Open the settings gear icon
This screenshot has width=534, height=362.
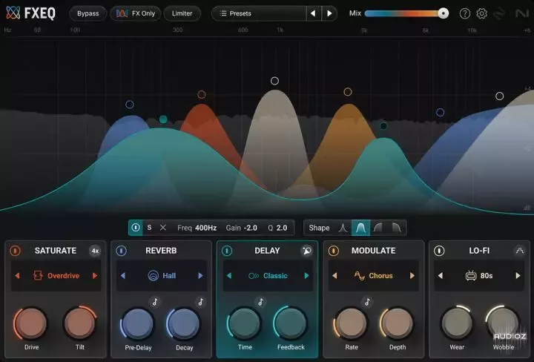coord(481,13)
